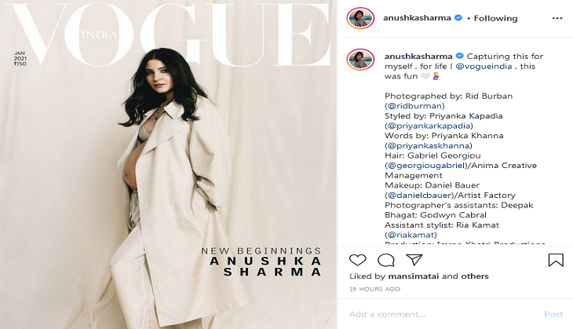The image size is (573, 329).
Task: Open comments via speech bubble icon
Action: 386,260
